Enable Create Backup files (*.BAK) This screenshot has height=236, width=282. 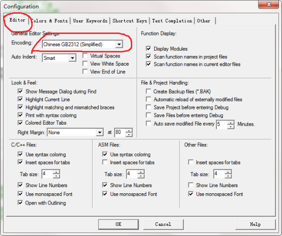148,91
